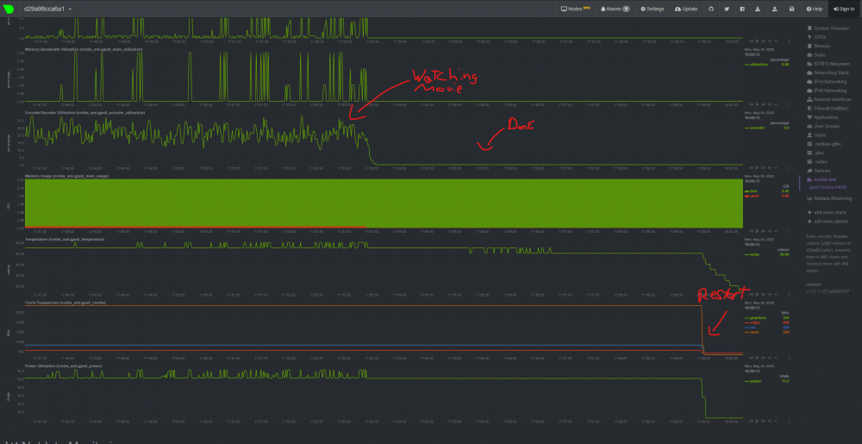Go to the Disks section
This screenshot has height=444, width=862.
click(x=819, y=55)
